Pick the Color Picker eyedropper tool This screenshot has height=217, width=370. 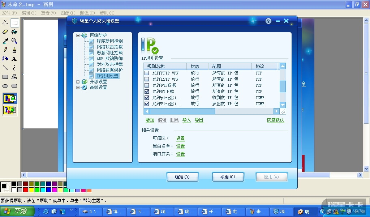(5, 41)
